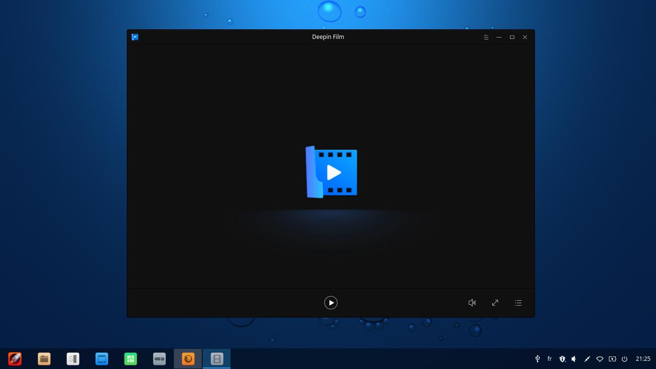Screen dimensions: 656x369
Task: Click the Deepin Film logo in the title bar
Action: tap(135, 37)
